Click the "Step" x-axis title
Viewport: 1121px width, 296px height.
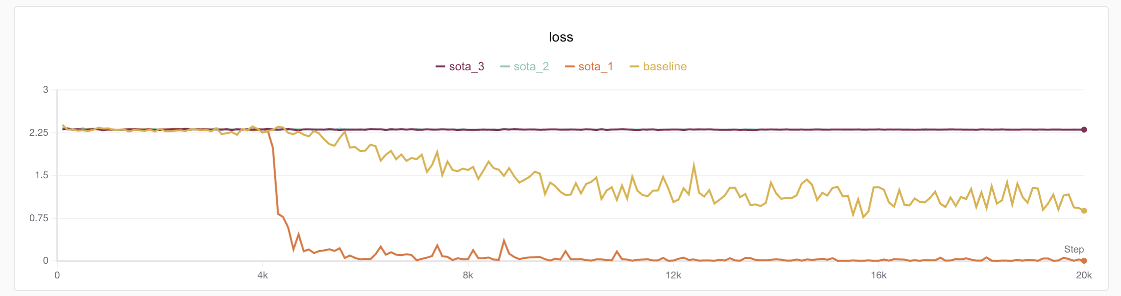[x=1073, y=250]
